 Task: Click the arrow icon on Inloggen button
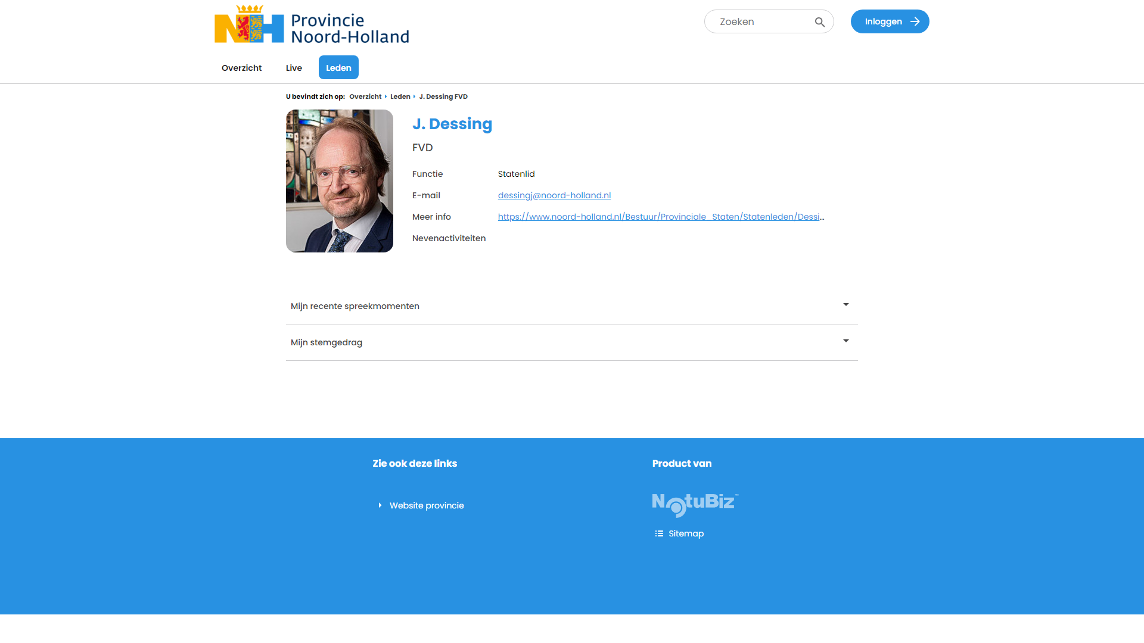(x=915, y=21)
